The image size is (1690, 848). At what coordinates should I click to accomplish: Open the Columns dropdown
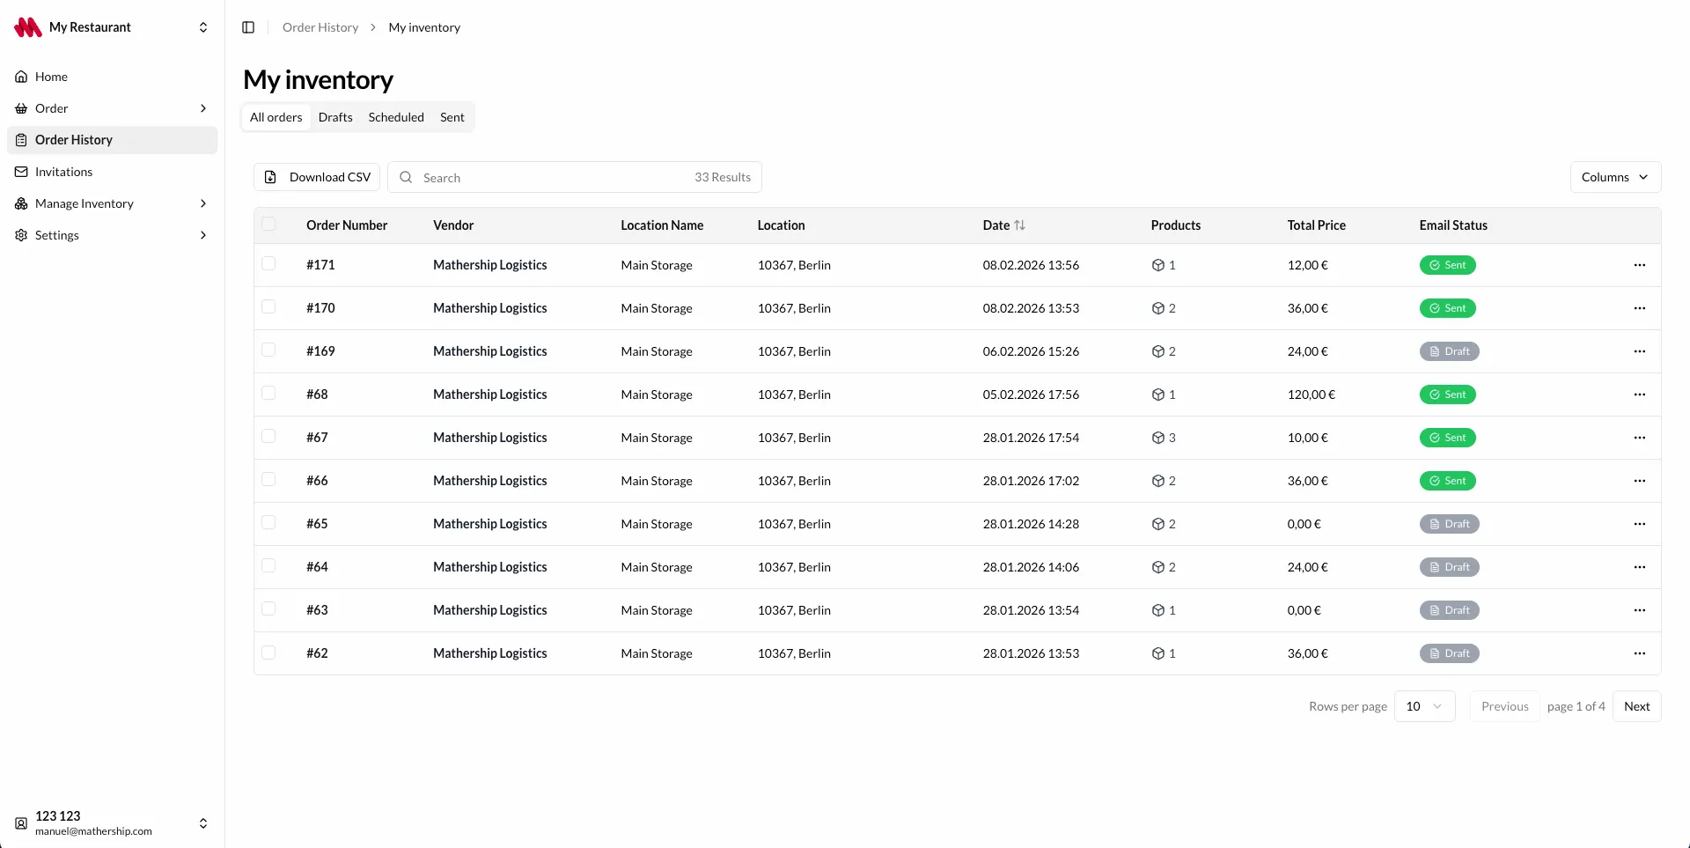1615,177
